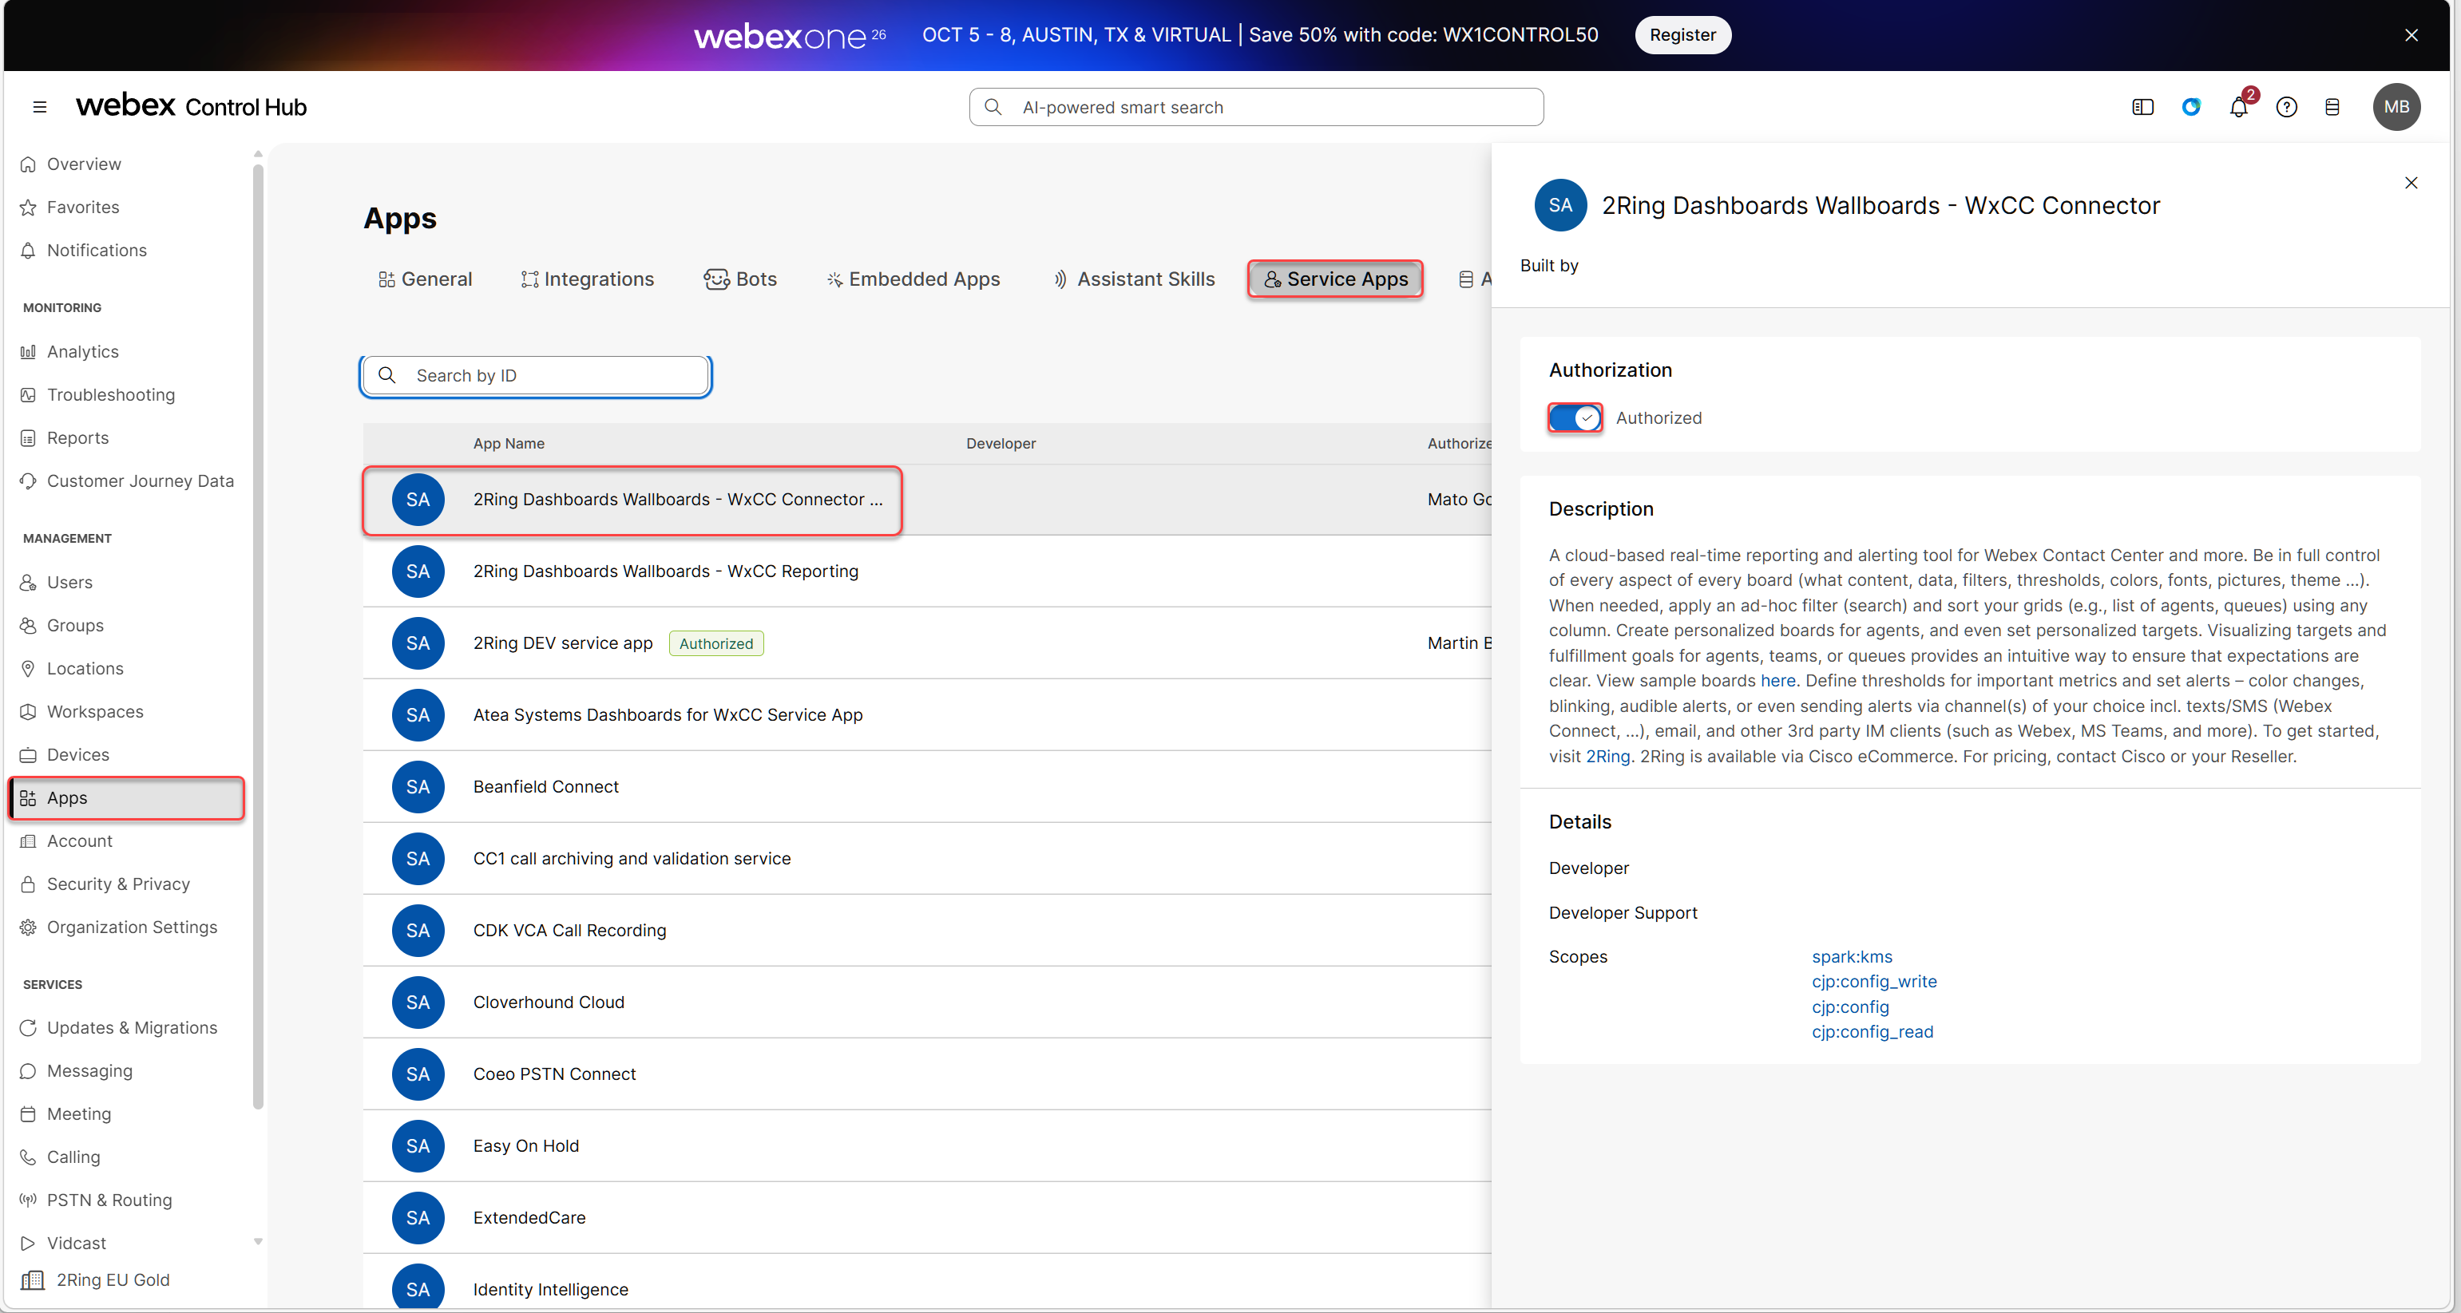Open Apps in the sidebar
This screenshot has width=2461, height=1313.
pyautogui.click(x=126, y=798)
